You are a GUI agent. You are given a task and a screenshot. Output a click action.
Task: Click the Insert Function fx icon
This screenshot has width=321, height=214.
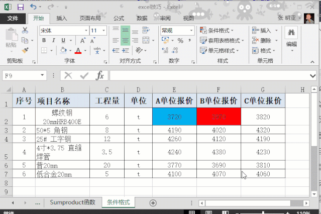100,75
